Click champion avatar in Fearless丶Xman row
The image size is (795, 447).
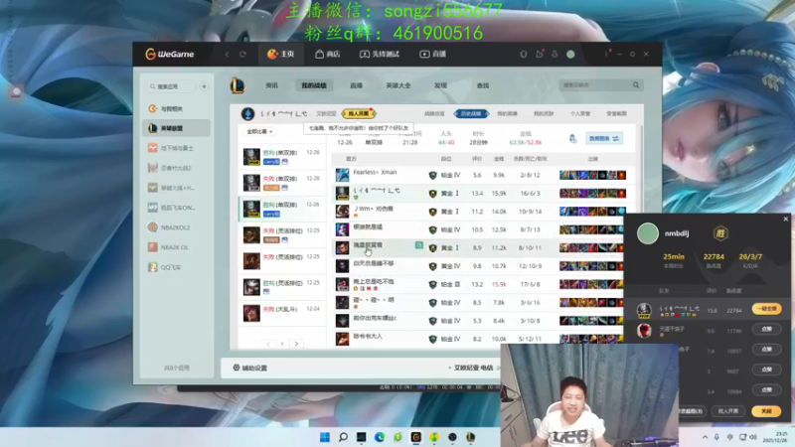[342, 175]
